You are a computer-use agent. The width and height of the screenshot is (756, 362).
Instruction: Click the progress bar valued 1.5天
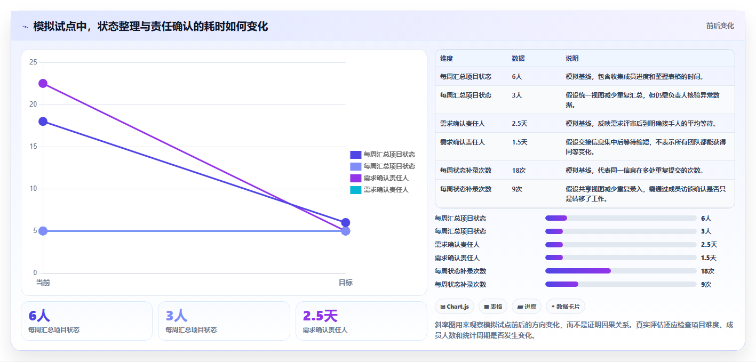point(621,258)
